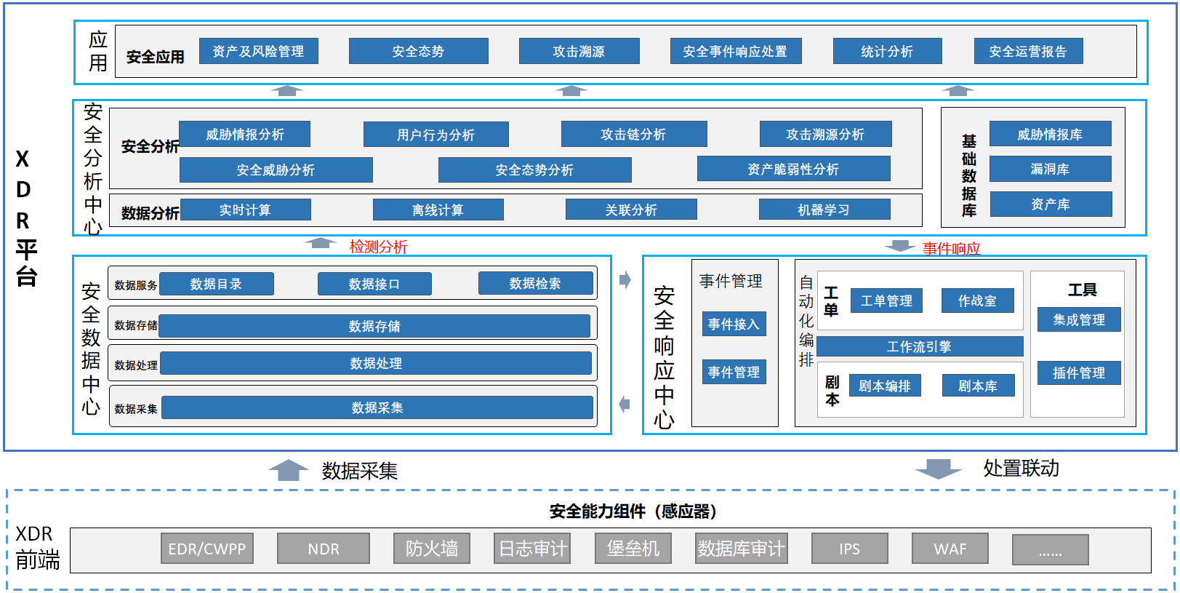Click the ellipsis sensor box

[1051, 550]
